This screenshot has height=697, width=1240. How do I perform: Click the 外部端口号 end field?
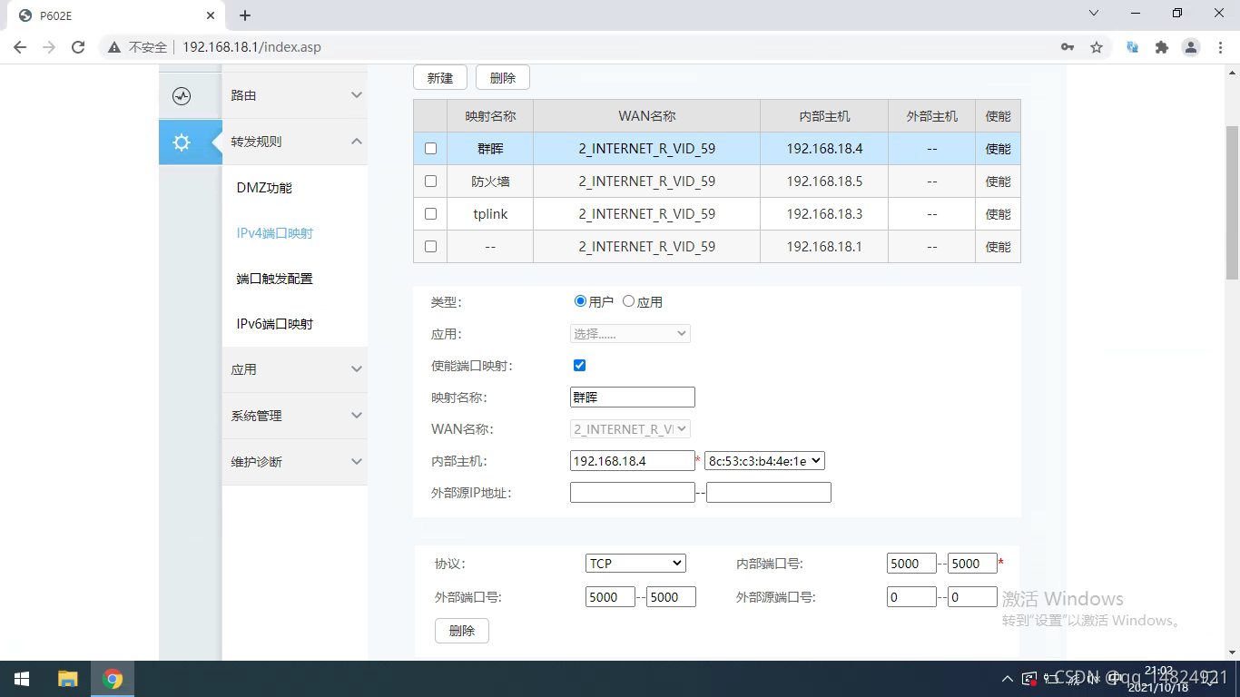tap(671, 597)
